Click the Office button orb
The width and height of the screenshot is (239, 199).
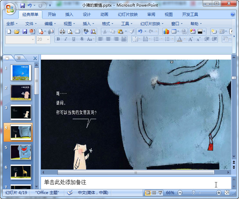click(10, 9)
